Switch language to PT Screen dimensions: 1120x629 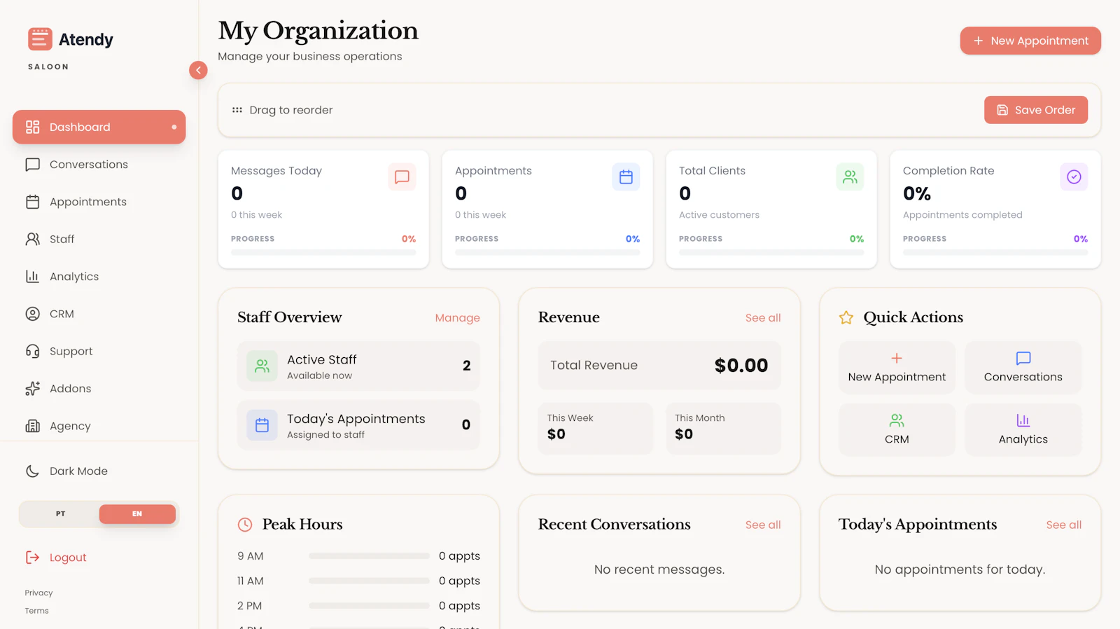coord(60,514)
